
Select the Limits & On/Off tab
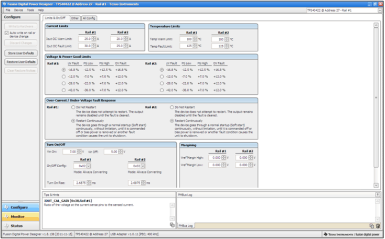pyautogui.click(x=55, y=18)
